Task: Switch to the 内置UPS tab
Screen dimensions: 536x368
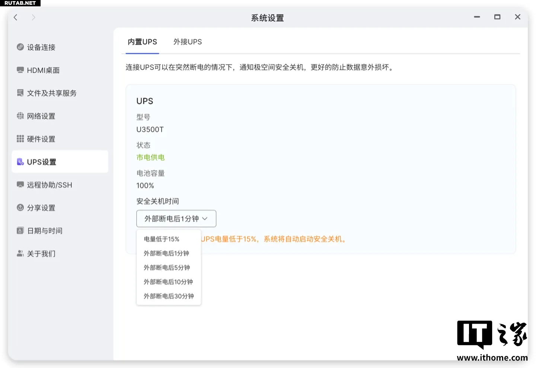Action: pyautogui.click(x=142, y=42)
